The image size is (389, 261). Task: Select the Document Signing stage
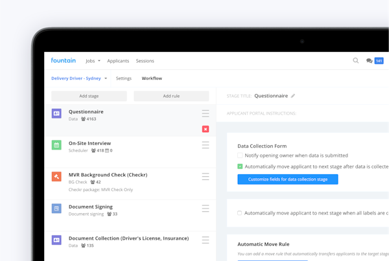91,207
